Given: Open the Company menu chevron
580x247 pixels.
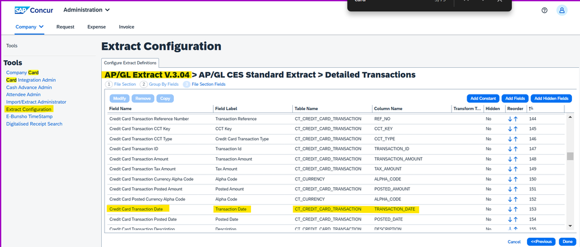Looking at the screenshot, I should (41, 27).
